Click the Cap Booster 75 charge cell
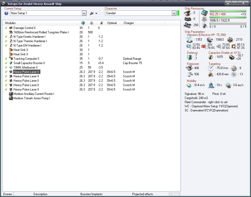This screenshot has width=251, height=197. coord(133,63)
